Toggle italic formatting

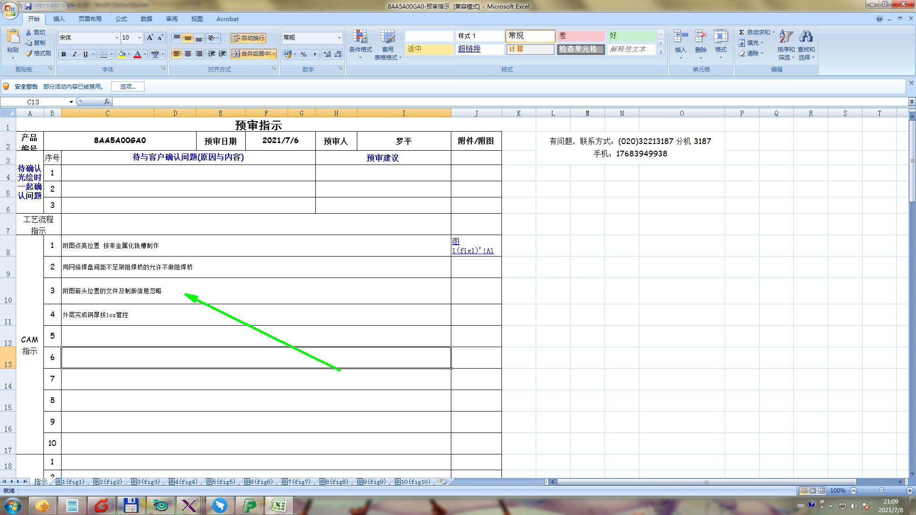point(74,54)
